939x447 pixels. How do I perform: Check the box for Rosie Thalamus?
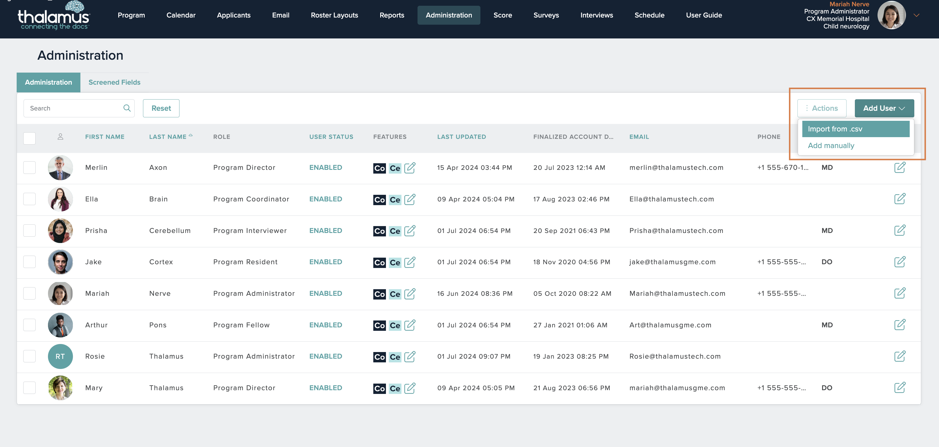[x=30, y=356]
